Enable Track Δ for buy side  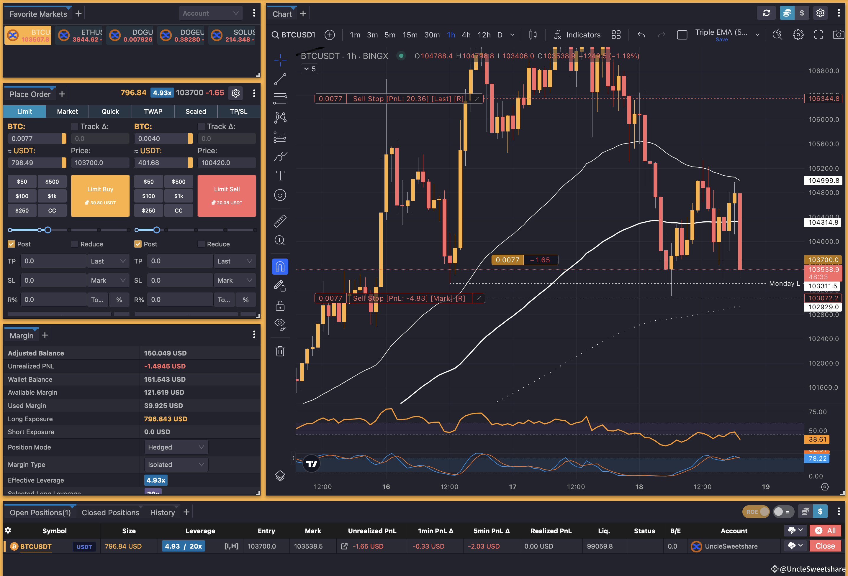point(74,126)
